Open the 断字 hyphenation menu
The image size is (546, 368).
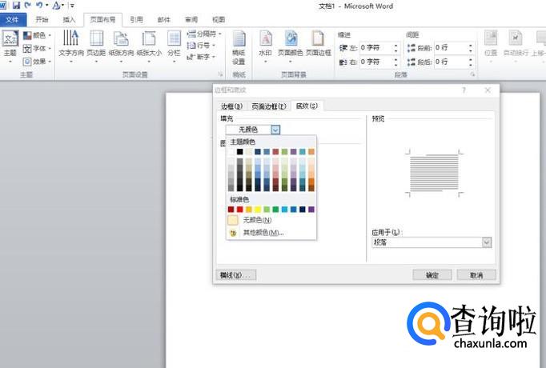click(x=201, y=57)
